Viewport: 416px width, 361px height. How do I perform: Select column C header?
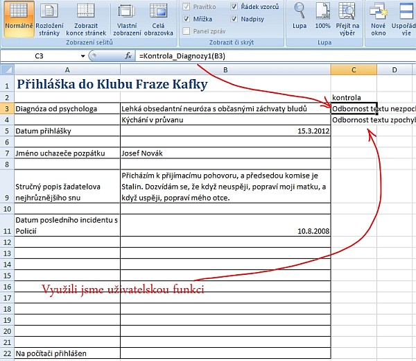point(354,70)
